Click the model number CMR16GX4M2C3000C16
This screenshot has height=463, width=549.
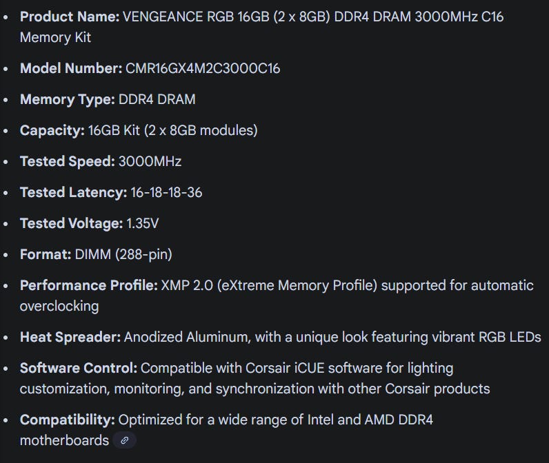(x=203, y=68)
